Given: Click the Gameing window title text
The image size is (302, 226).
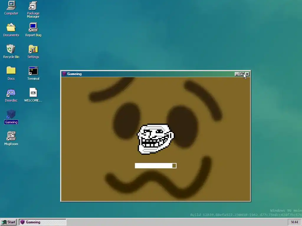Looking at the screenshot, I should (x=74, y=74).
